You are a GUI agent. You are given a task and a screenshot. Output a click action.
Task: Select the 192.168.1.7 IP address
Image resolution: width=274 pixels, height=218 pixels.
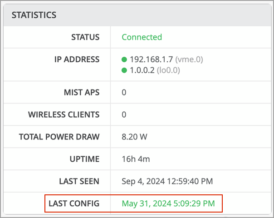[151, 59]
